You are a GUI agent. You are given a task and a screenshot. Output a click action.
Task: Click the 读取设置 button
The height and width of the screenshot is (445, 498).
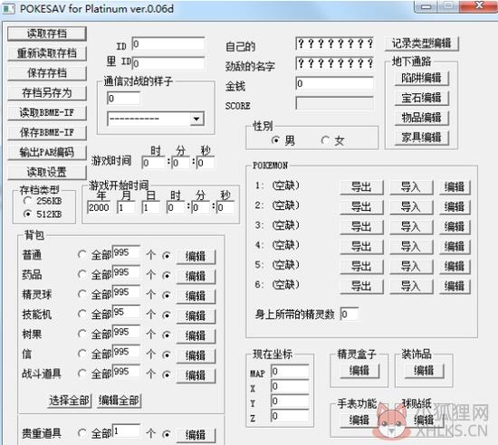click(47, 172)
